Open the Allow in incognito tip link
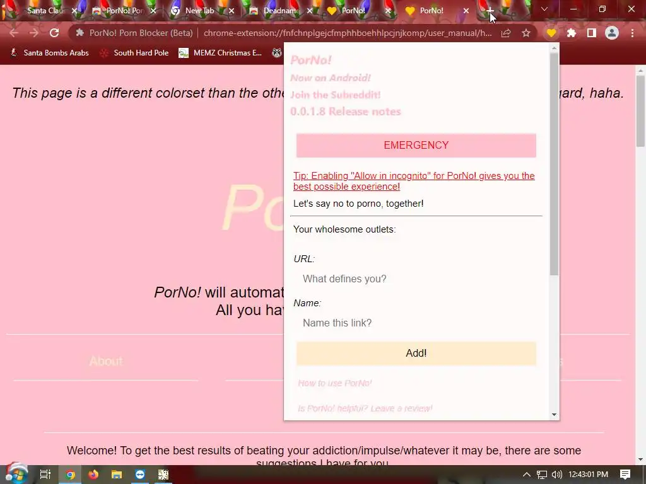646x484 pixels. click(x=414, y=181)
